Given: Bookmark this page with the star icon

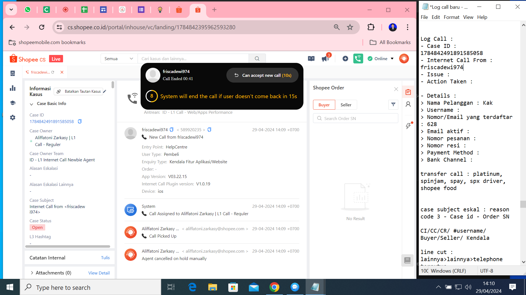Looking at the screenshot, I should pos(350,27).
